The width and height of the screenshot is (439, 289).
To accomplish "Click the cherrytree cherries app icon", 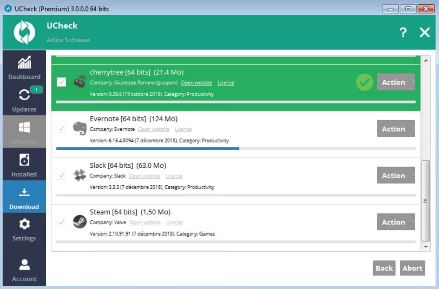I will (x=79, y=82).
